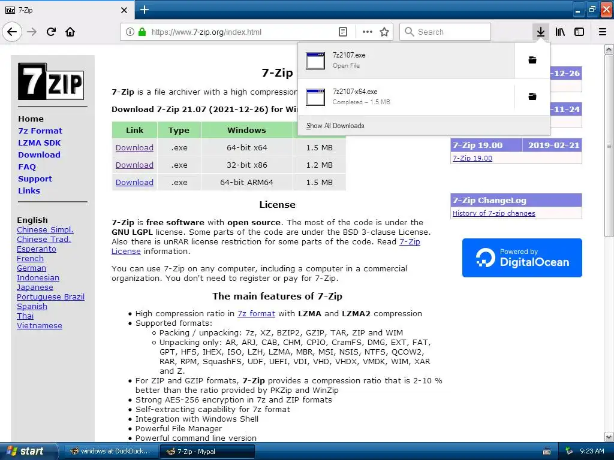Switch language to French
Viewport: 614px width, 460px height.
click(30, 259)
